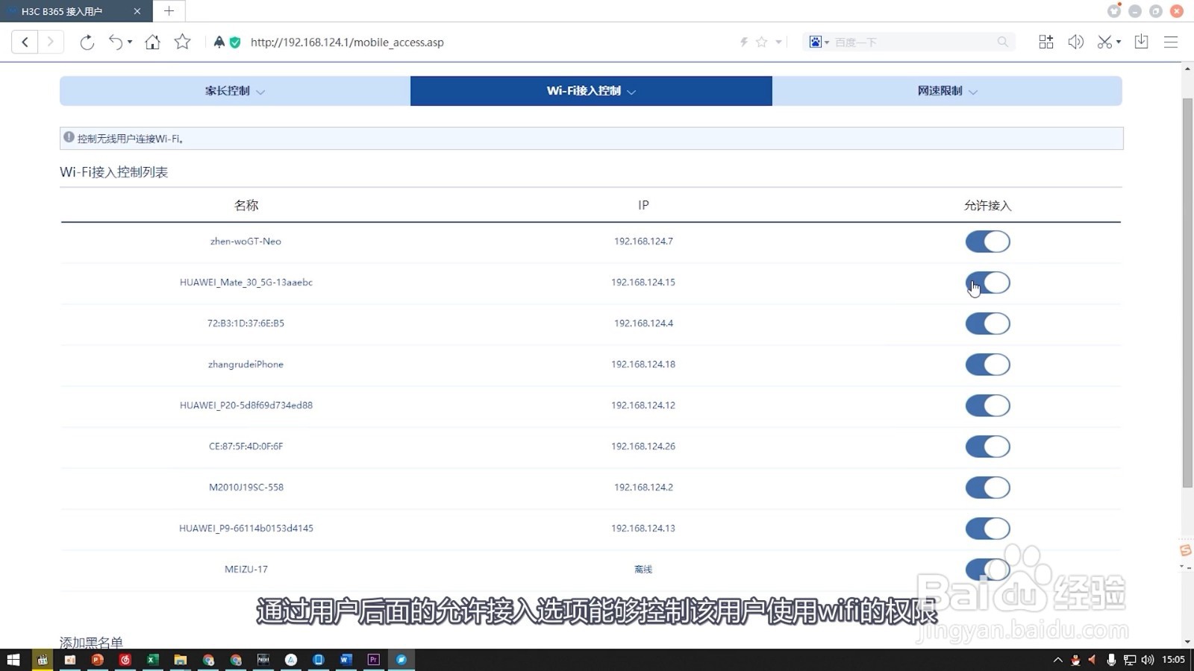1194x671 pixels.
Task: Toggle access for HUAWEI_P9-66114b0153d4145
Action: coord(987,529)
